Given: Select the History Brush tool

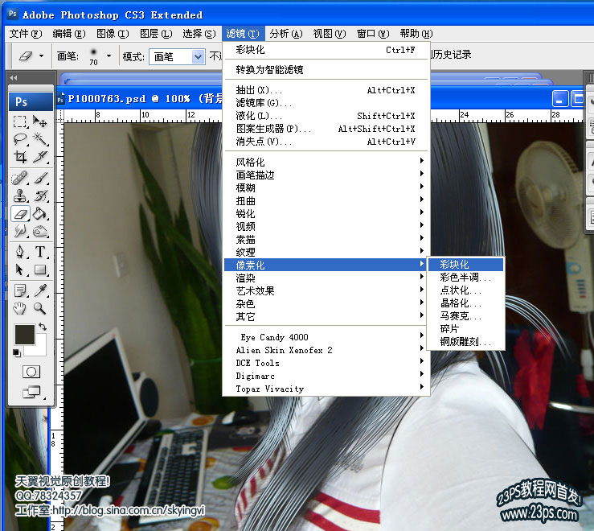Looking at the screenshot, I should pyautogui.click(x=40, y=196).
